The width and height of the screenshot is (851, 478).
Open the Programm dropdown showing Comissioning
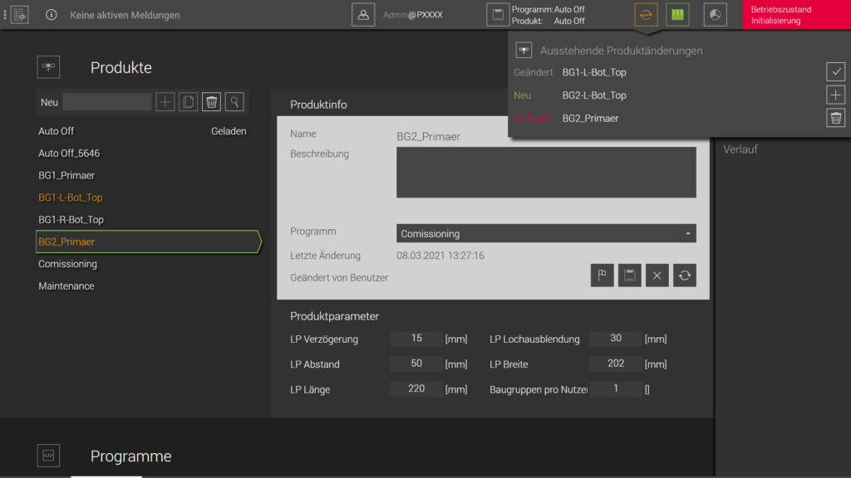(x=546, y=234)
